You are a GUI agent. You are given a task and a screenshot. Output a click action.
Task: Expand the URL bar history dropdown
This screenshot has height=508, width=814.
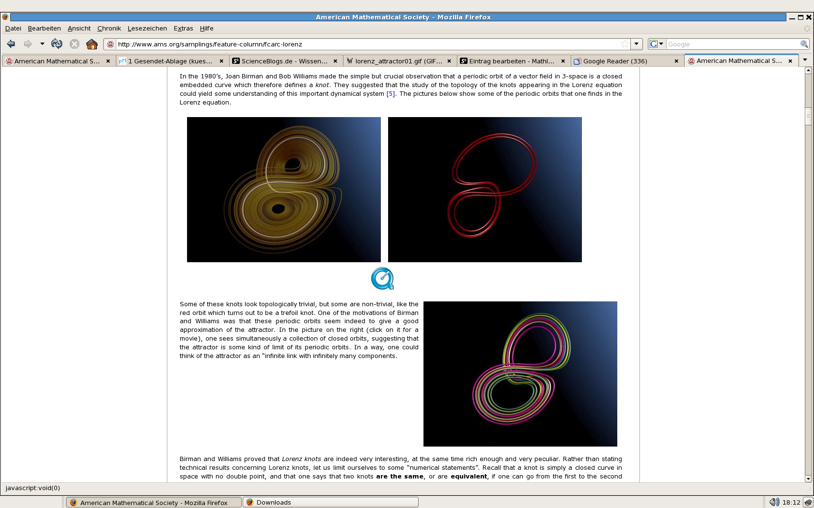[637, 44]
